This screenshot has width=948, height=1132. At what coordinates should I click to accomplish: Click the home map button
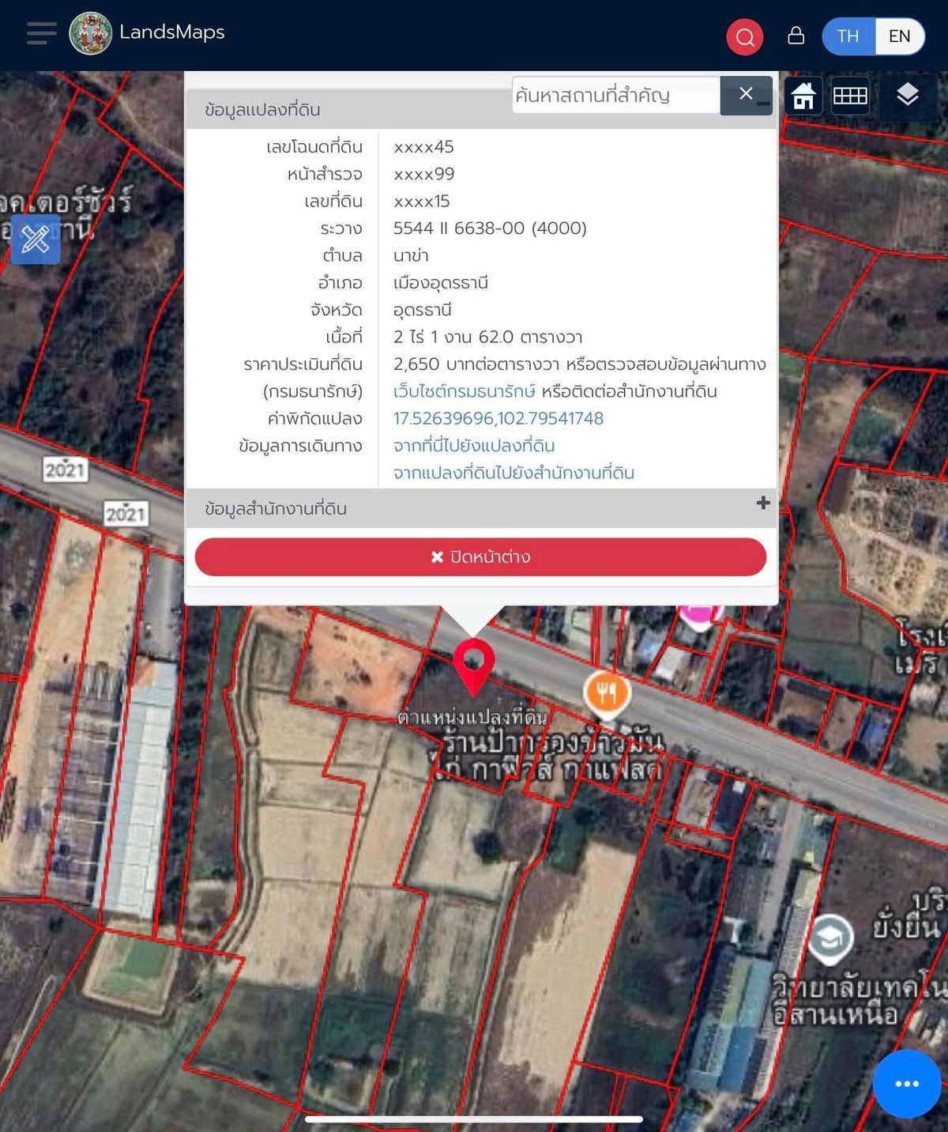point(803,96)
